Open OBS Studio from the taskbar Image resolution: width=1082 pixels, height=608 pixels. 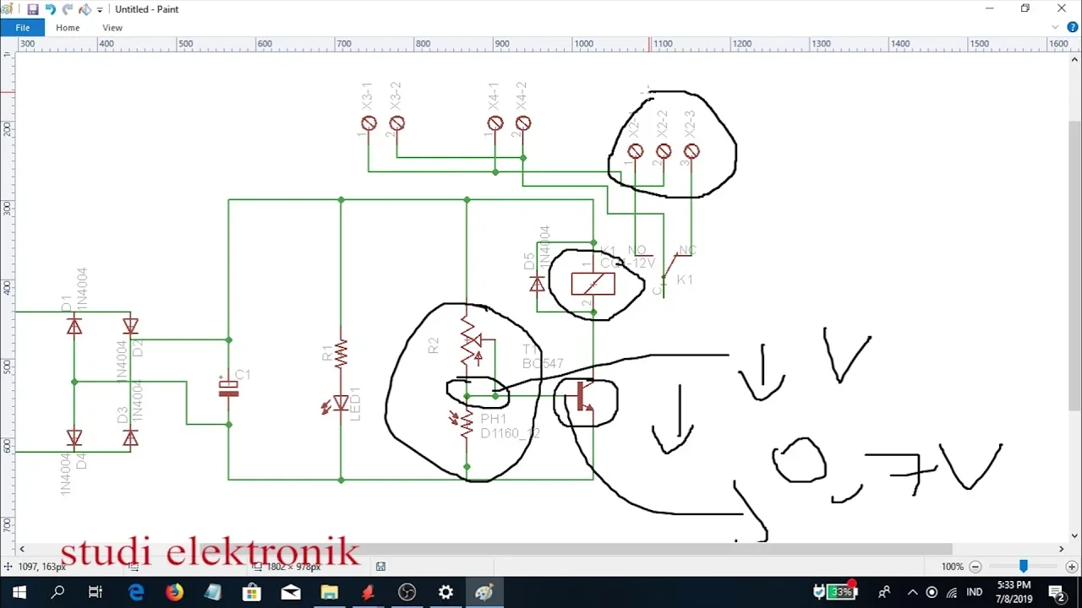coord(407,592)
